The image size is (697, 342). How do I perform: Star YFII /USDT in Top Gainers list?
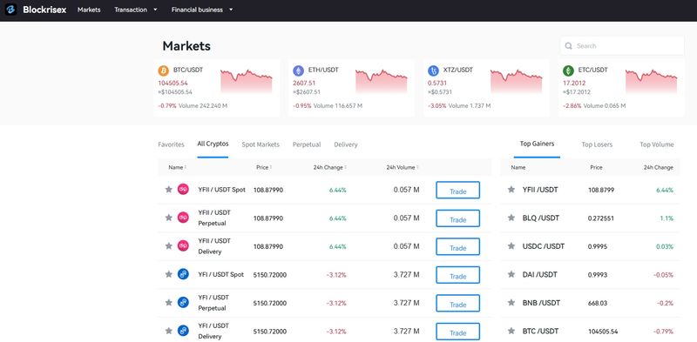[511, 190]
